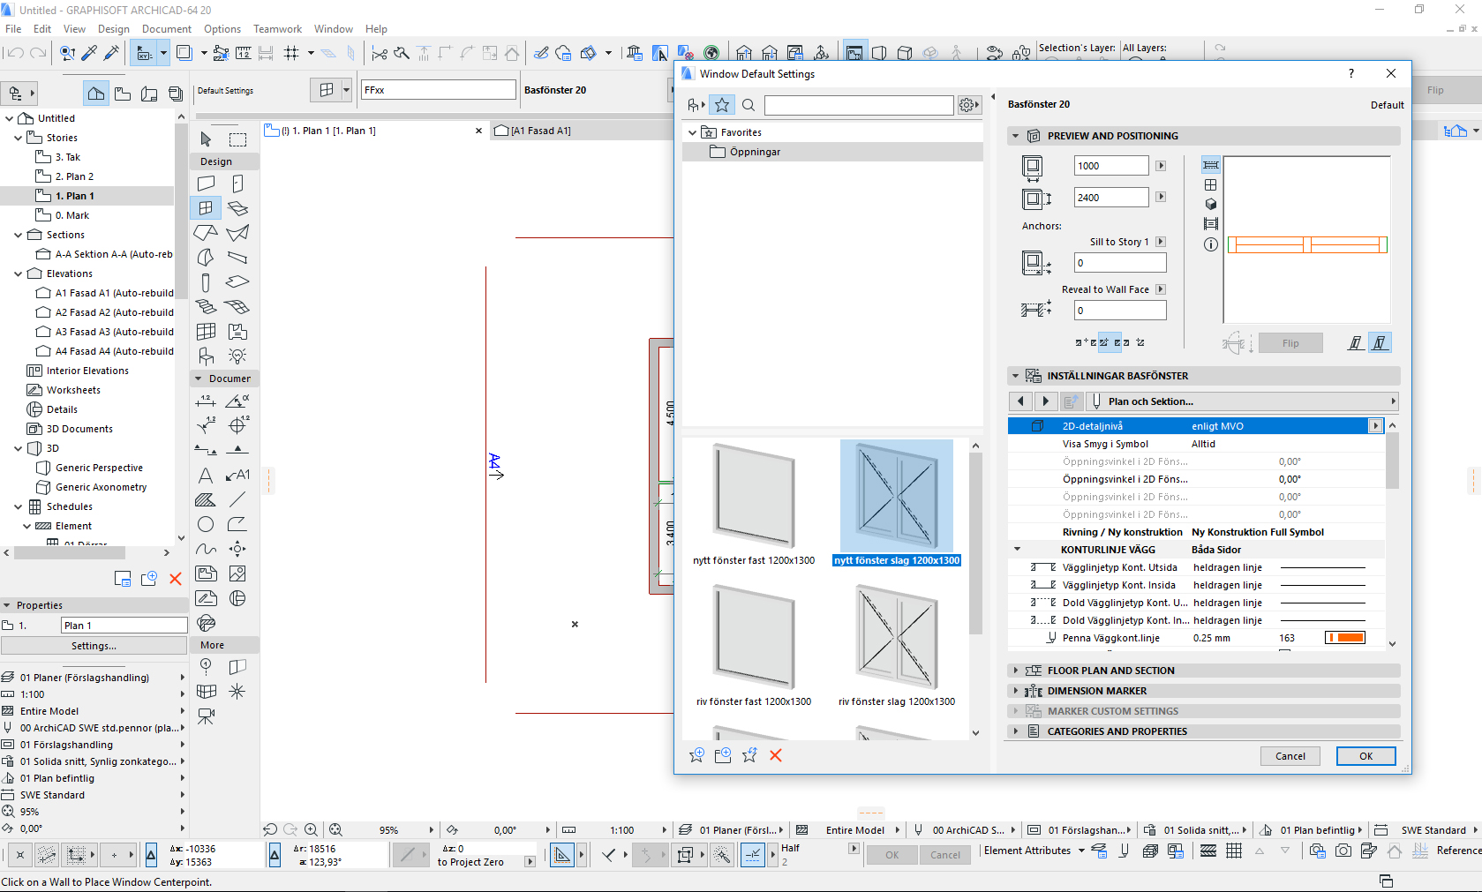
Task: Collapse the Favorites tree node
Action: (x=692, y=132)
